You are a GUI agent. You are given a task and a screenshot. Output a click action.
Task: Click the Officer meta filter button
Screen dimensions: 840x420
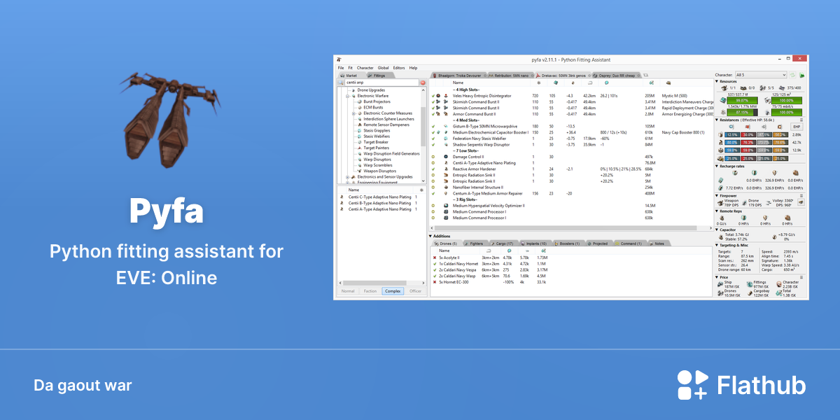[415, 290]
